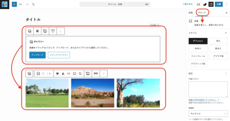This screenshot has height=121, width=230.
Task: Select the desert kasbah image thumbnail
Action: pyautogui.click(x=93, y=93)
